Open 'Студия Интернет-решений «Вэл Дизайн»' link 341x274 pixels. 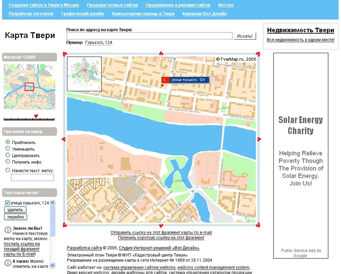pos(159,248)
